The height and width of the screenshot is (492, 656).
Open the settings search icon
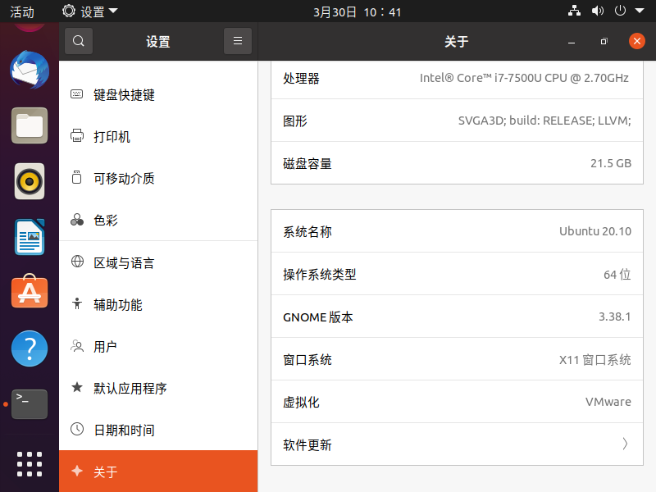(78, 41)
